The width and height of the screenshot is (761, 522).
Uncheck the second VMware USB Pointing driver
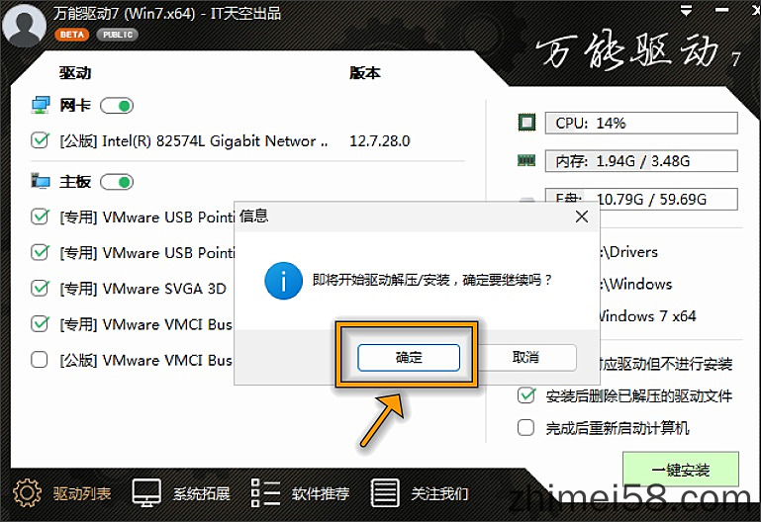(40, 252)
